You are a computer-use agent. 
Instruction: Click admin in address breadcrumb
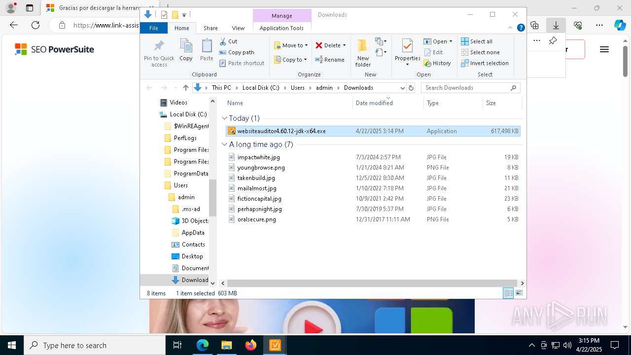(x=324, y=88)
